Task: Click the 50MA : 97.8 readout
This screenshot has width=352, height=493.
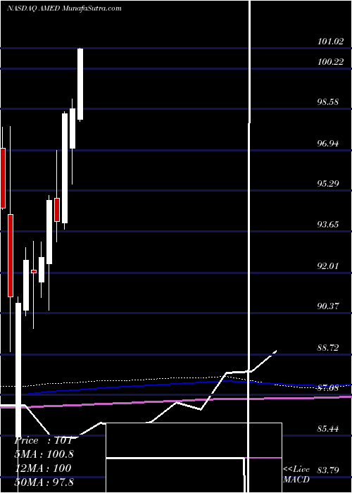Action: 44,482
